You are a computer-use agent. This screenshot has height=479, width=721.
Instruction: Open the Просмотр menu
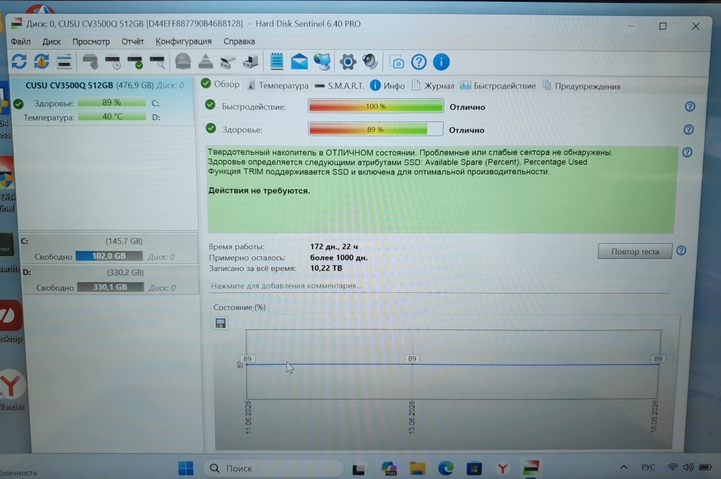91,42
